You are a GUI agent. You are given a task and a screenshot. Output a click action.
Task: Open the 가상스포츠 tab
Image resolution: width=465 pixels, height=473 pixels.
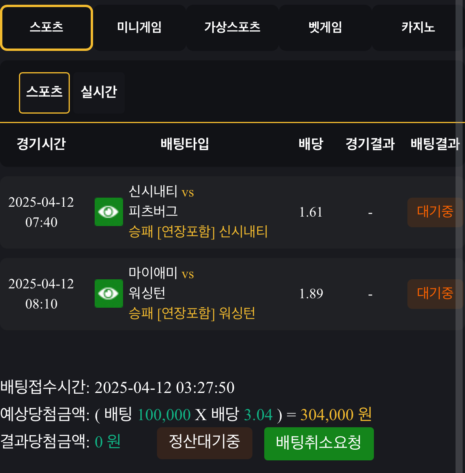click(232, 28)
